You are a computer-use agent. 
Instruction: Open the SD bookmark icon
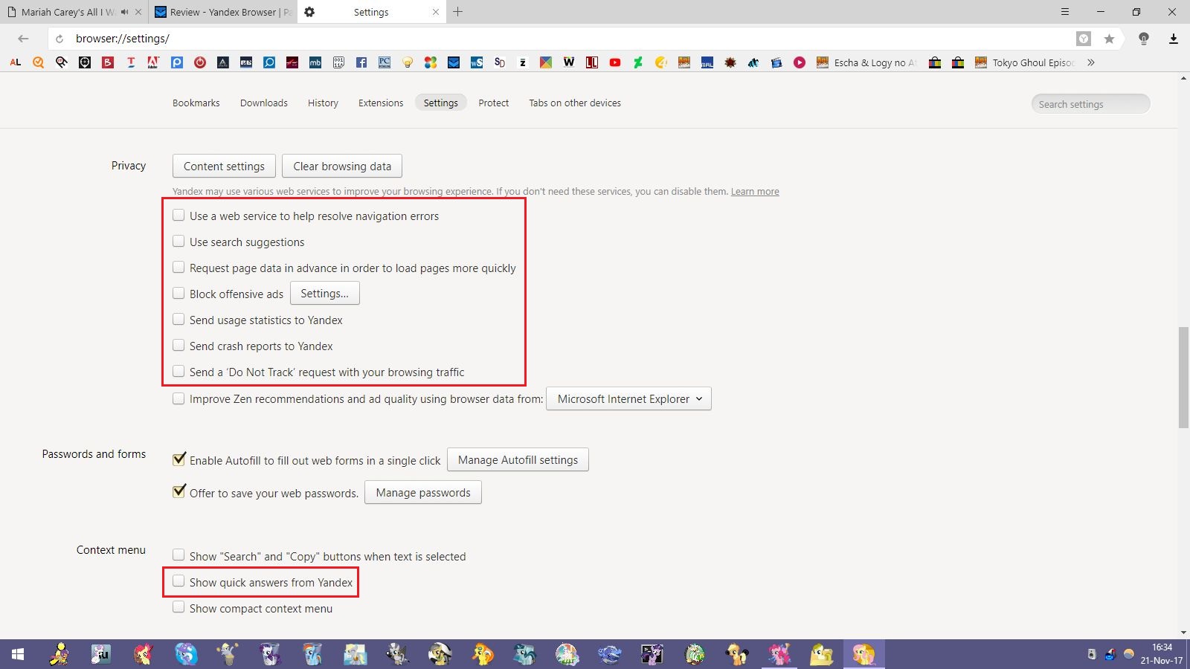pyautogui.click(x=500, y=62)
